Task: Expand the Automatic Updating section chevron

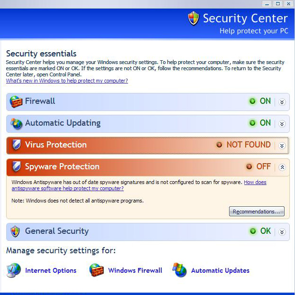Action: pos(282,124)
